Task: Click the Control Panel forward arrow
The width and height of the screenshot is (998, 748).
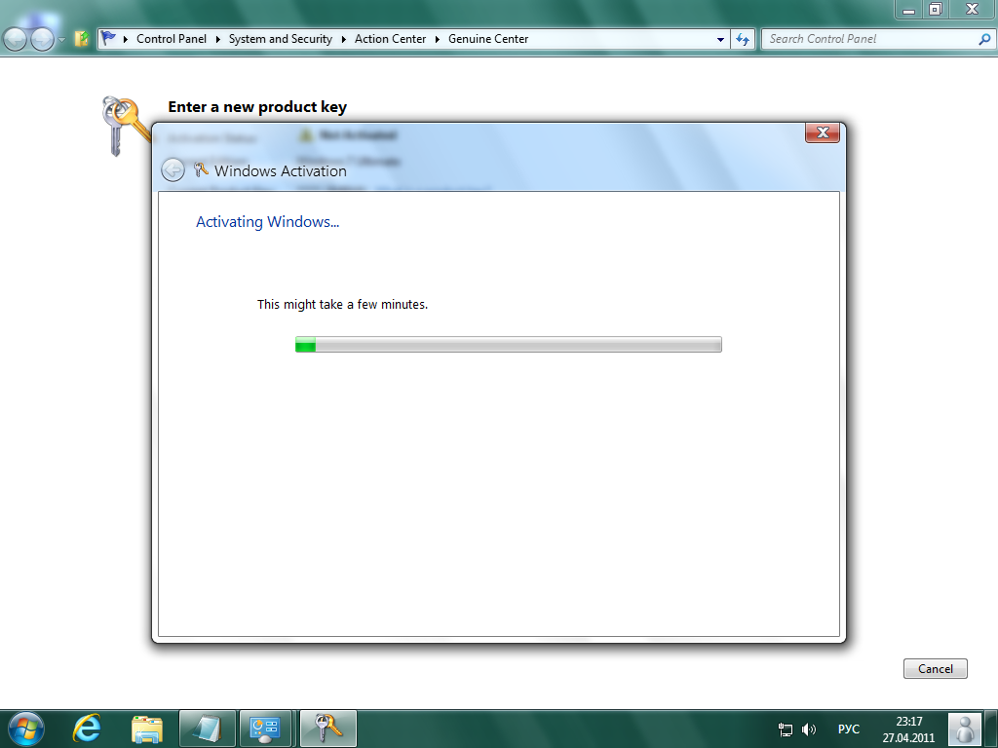Action: click(42, 39)
